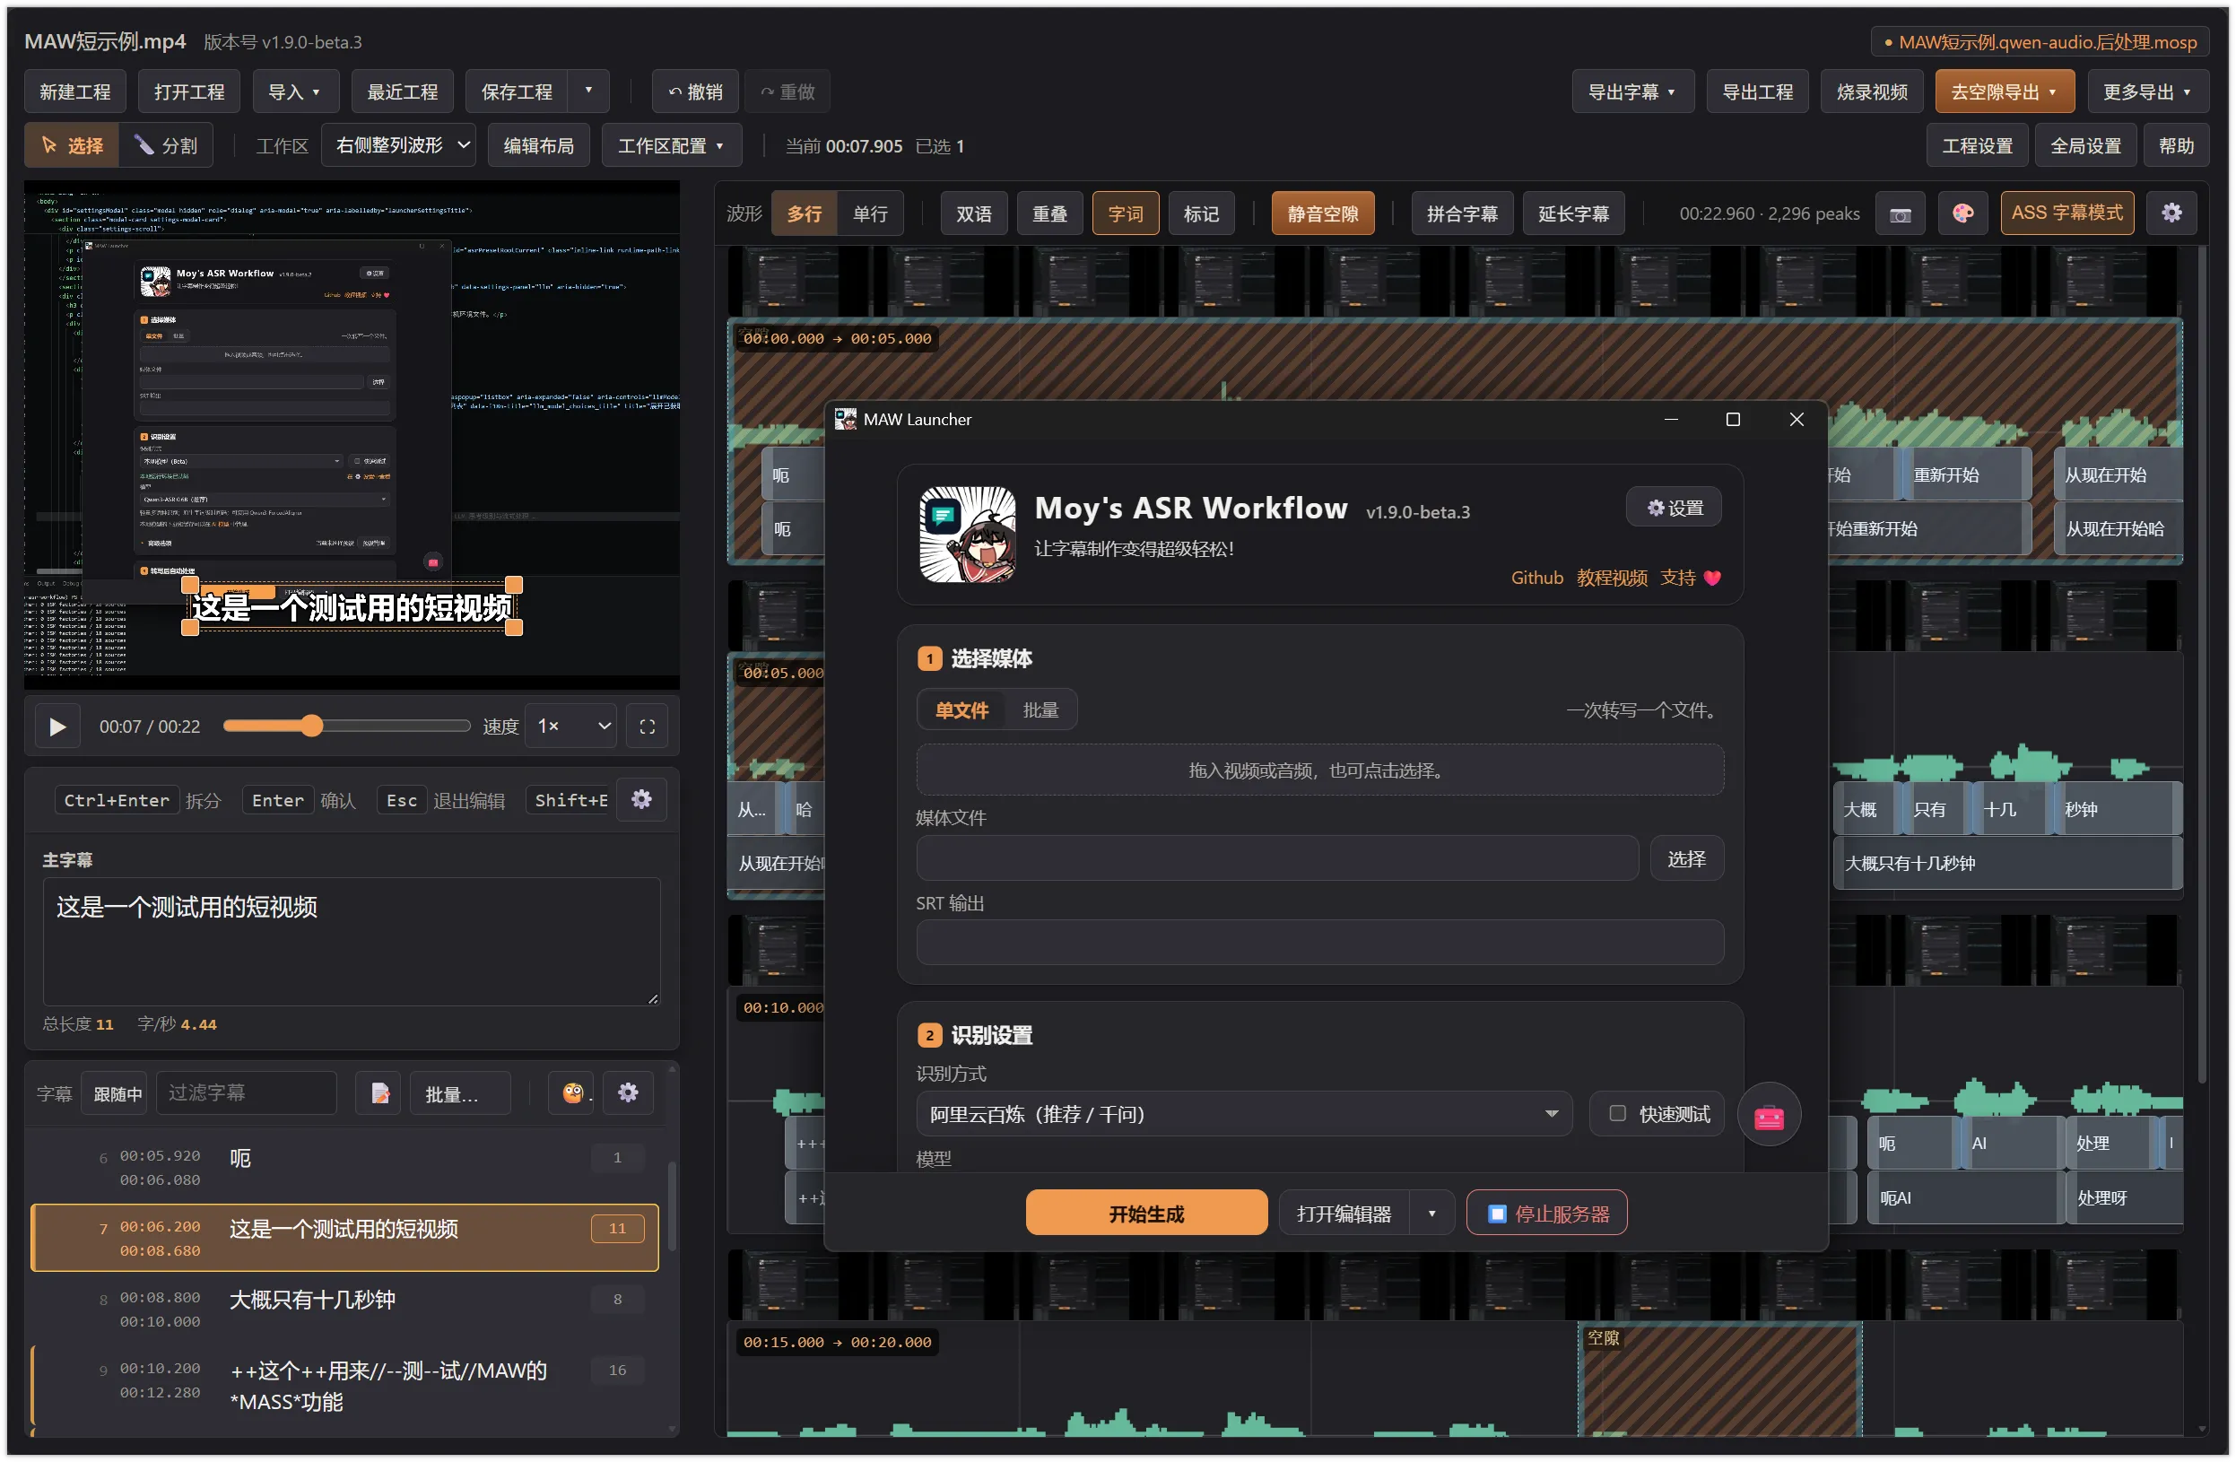Click 停止服务器 button
Screen dimensions: 2236x1462
tap(1547, 1214)
